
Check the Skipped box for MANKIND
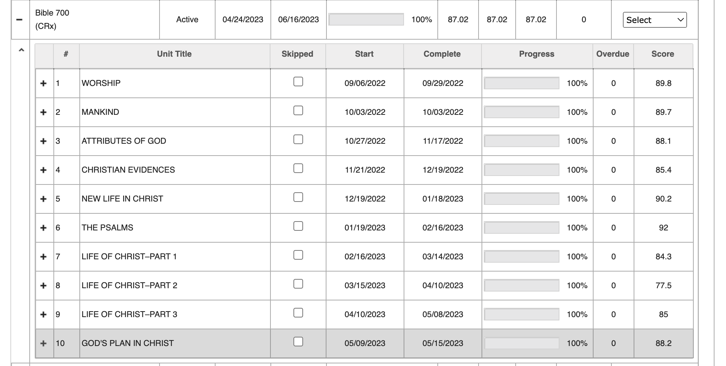click(x=298, y=110)
